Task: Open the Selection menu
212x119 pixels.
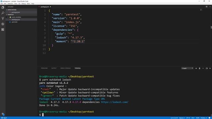Action: [x=10, y=4]
